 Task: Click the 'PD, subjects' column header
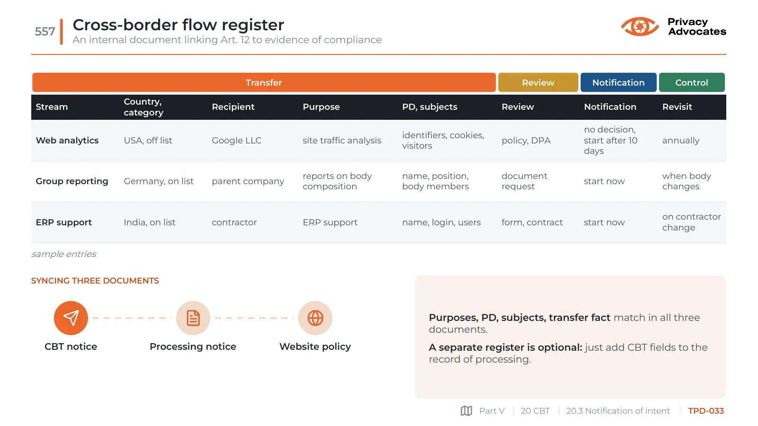(x=429, y=107)
